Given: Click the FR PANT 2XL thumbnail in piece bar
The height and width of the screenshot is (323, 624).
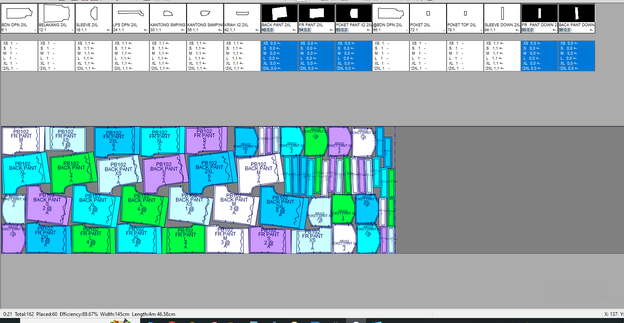Looking at the screenshot, I should 316,14.
